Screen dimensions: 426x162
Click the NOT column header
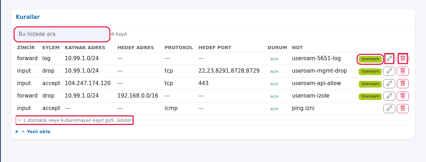pyautogui.click(x=297, y=48)
